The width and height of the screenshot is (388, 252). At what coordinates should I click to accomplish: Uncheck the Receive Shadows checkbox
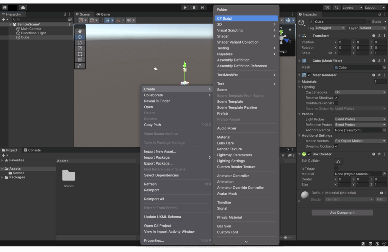[x=336, y=98]
